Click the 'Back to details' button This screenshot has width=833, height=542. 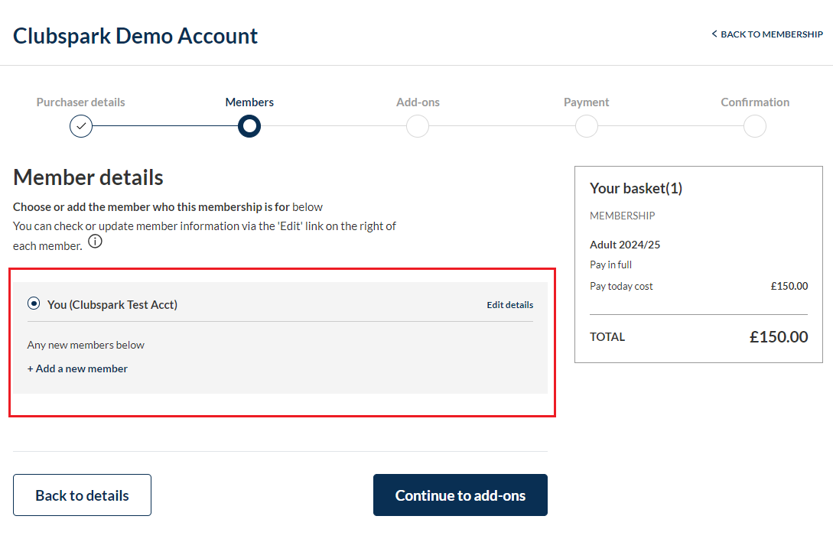pyautogui.click(x=83, y=495)
